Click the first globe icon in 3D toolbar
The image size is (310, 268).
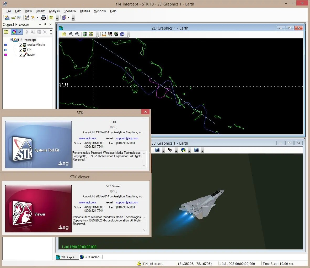click(x=157, y=150)
